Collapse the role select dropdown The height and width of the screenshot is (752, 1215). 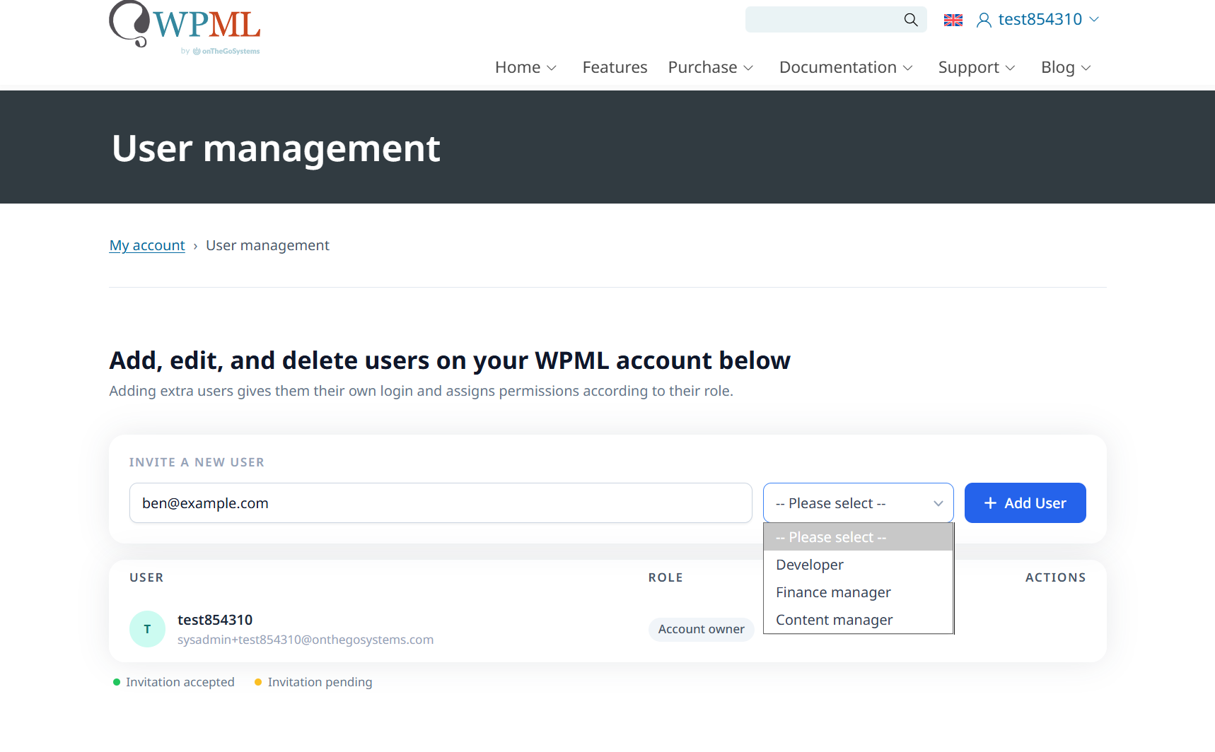pyautogui.click(x=858, y=503)
